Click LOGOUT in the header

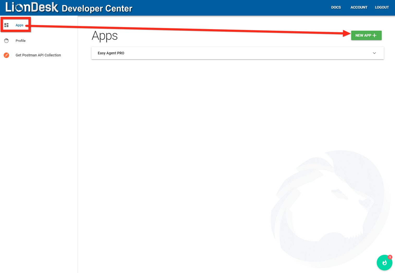(x=382, y=7)
